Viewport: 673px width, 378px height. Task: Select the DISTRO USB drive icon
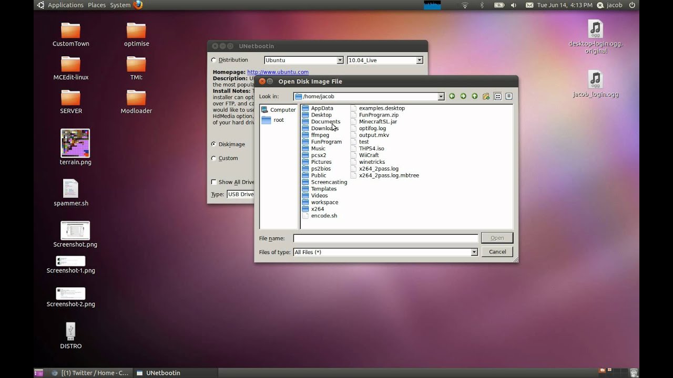tap(70, 335)
